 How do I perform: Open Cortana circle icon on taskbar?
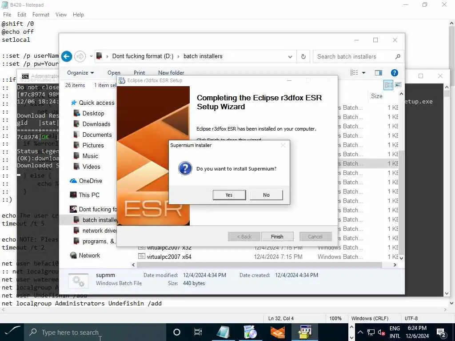pyautogui.click(x=176, y=332)
